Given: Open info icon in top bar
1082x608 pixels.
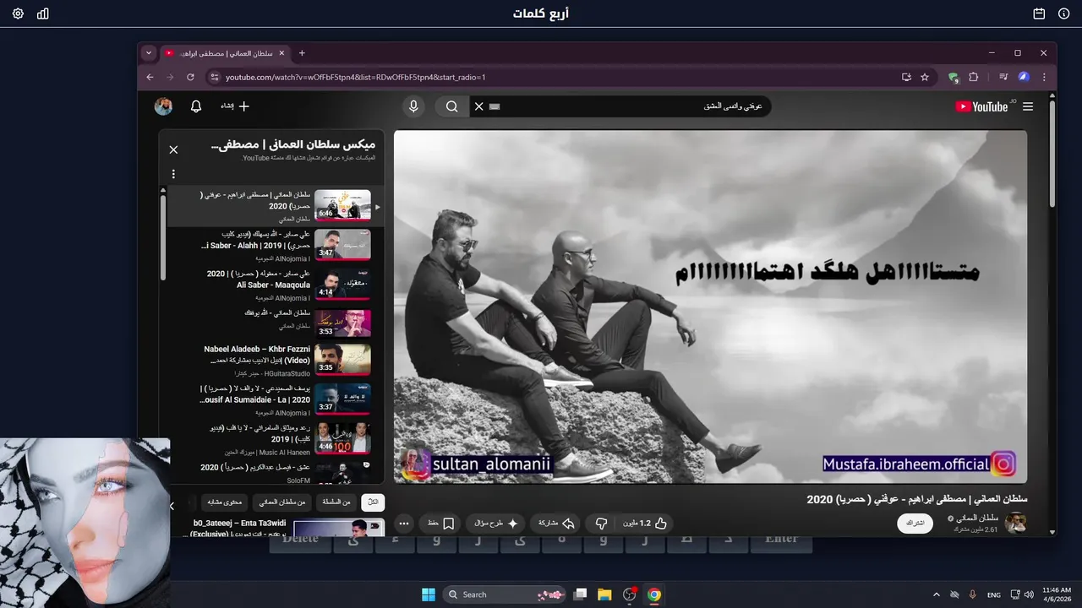Looking at the screenshot, I should pyautogui.click(x=1064, y=14).
